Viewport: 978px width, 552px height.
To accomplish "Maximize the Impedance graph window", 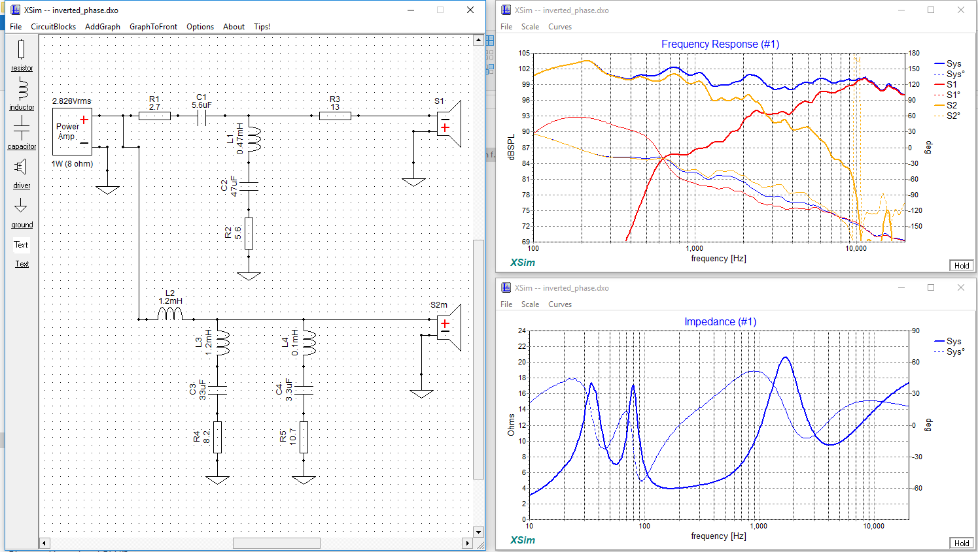I will (x=931, y=287).
